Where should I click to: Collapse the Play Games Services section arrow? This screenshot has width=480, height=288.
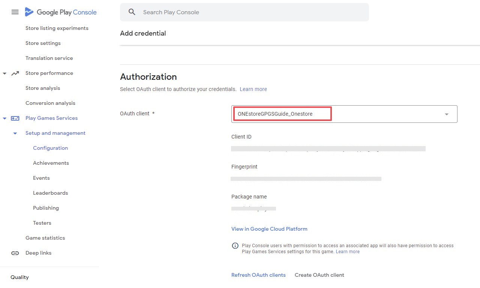[4, 118]
